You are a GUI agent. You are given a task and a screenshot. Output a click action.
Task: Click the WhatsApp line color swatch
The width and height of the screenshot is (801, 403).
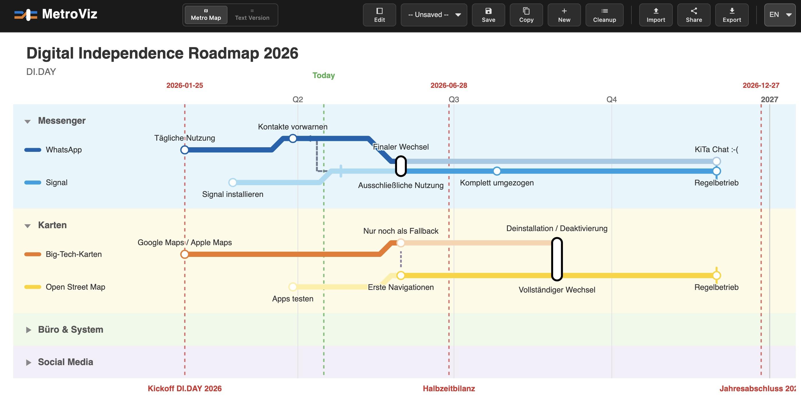point(33,150)
